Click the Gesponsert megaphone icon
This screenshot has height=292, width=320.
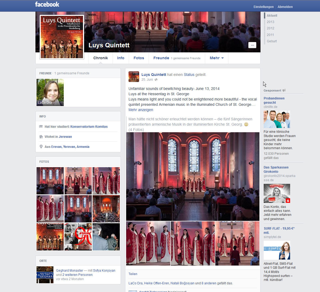click(284, 90)
